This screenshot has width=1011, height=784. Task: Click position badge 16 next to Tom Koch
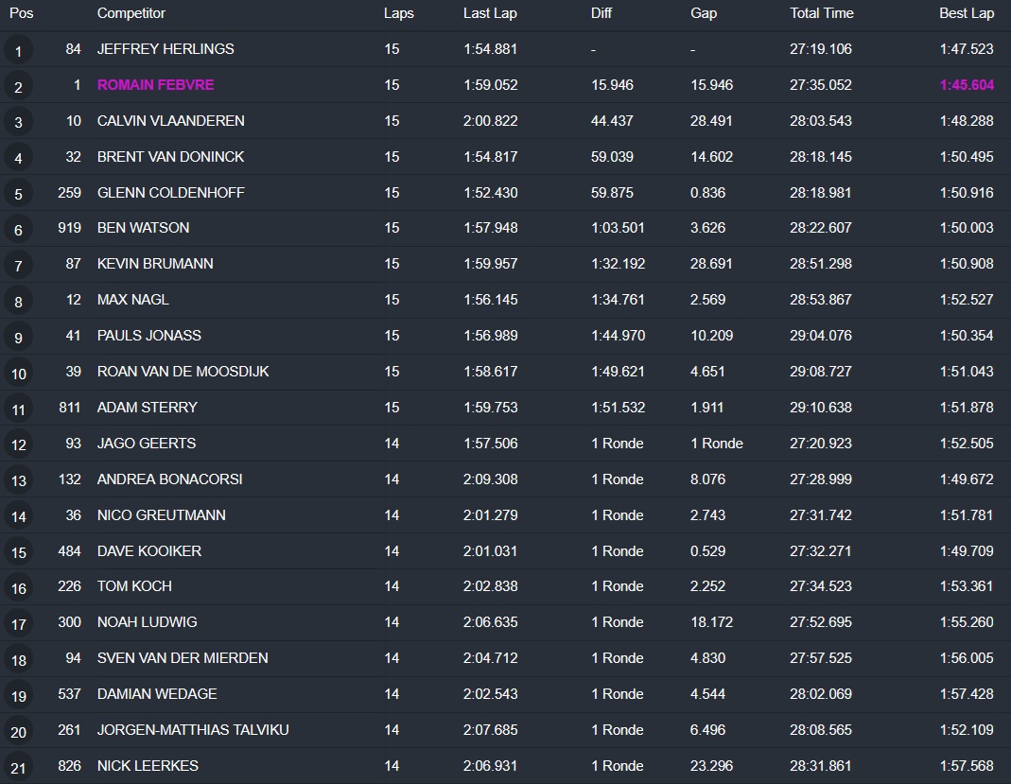[x=18, y=587]
